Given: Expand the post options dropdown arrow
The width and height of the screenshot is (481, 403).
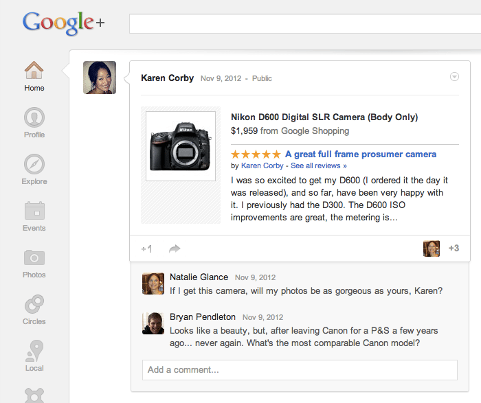Looking at the screenshot, I should pyautogui.click(x=454, y=76).
